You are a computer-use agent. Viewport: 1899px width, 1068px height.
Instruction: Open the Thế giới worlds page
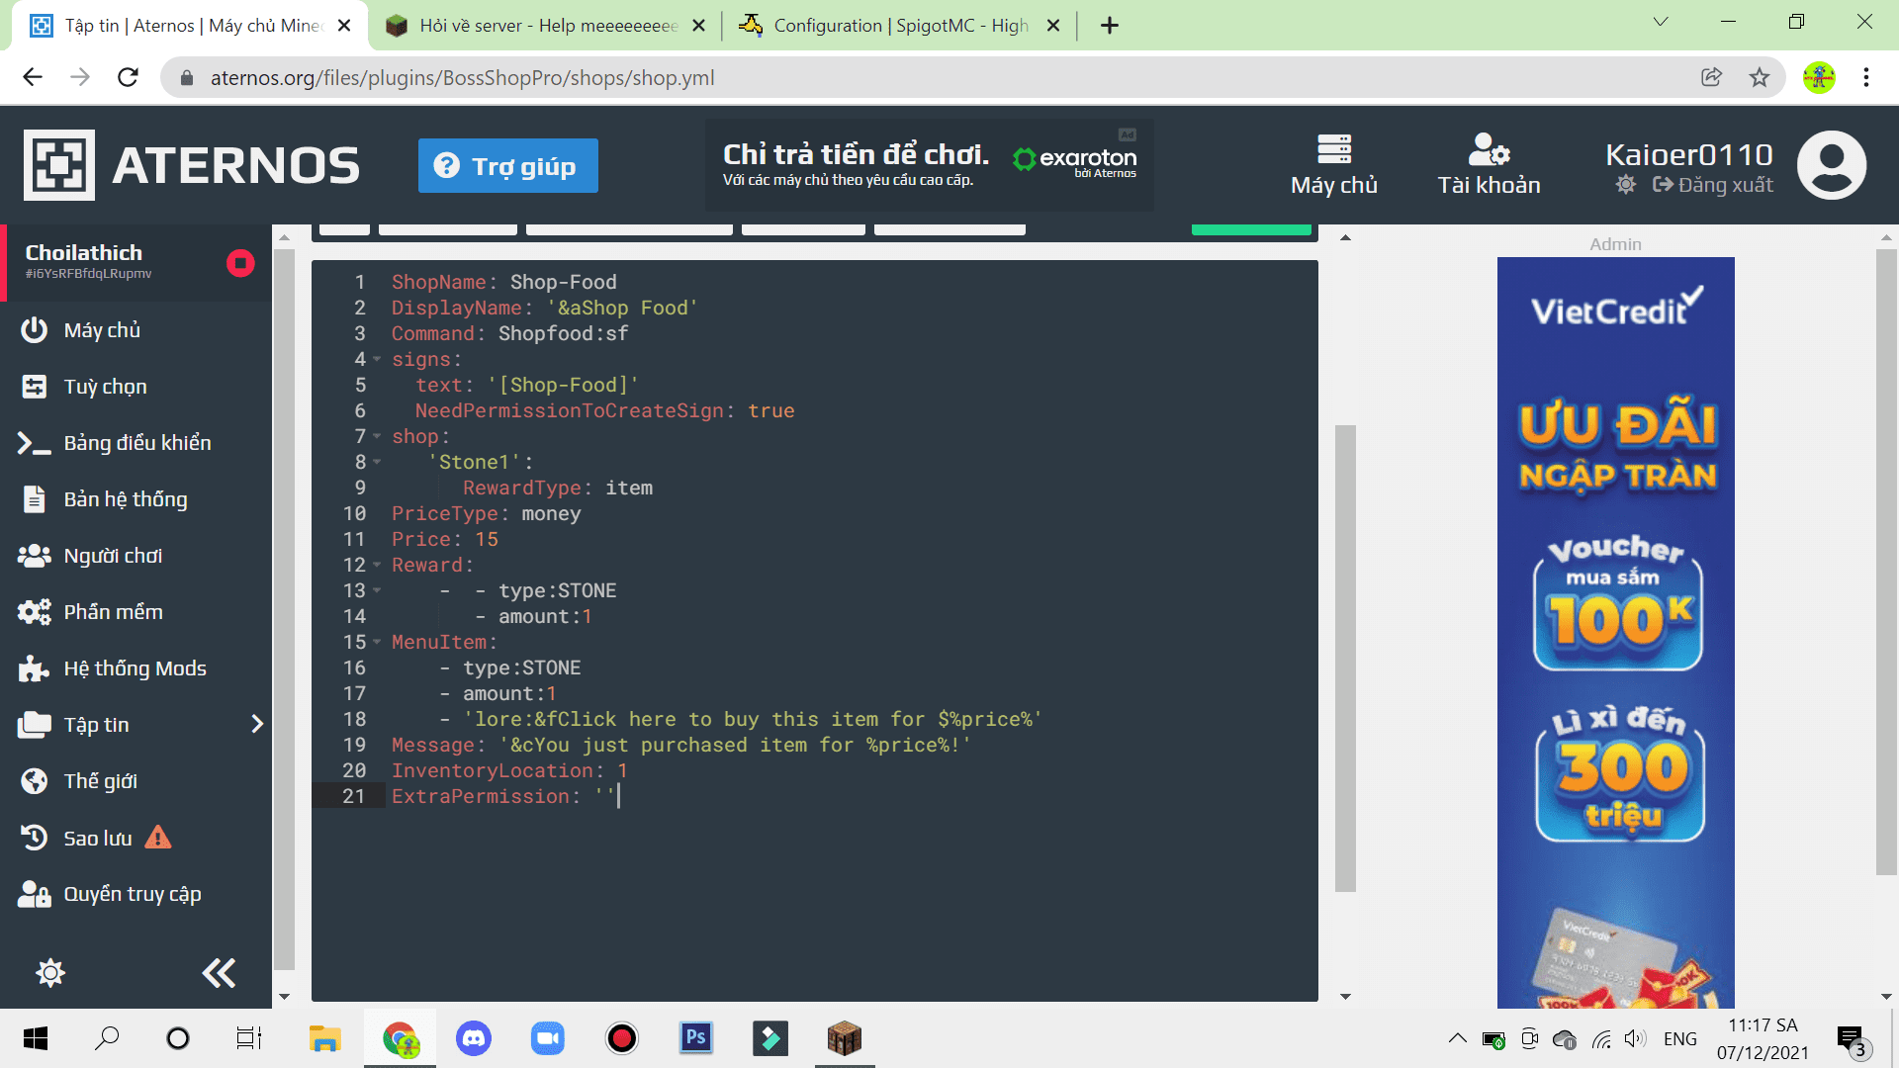pyautogui.click(x=100, y=781)
